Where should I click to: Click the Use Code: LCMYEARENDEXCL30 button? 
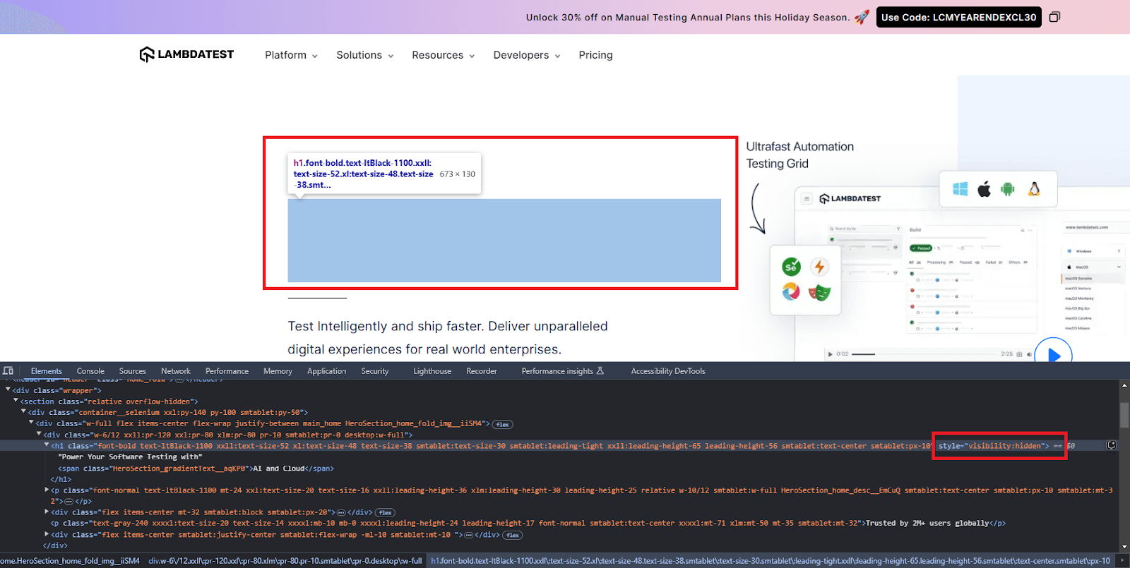(959, 17)
